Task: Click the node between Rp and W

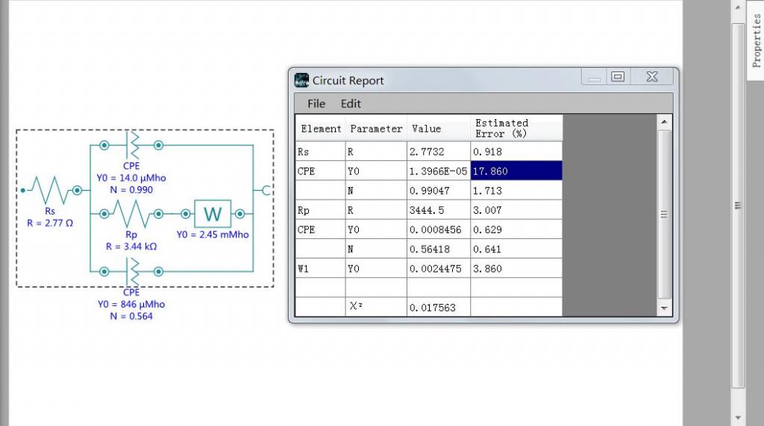Action: click(158, 214)
